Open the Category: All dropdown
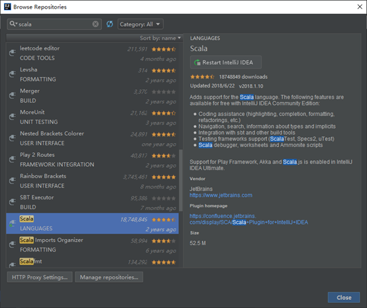 tap(140, 24)
